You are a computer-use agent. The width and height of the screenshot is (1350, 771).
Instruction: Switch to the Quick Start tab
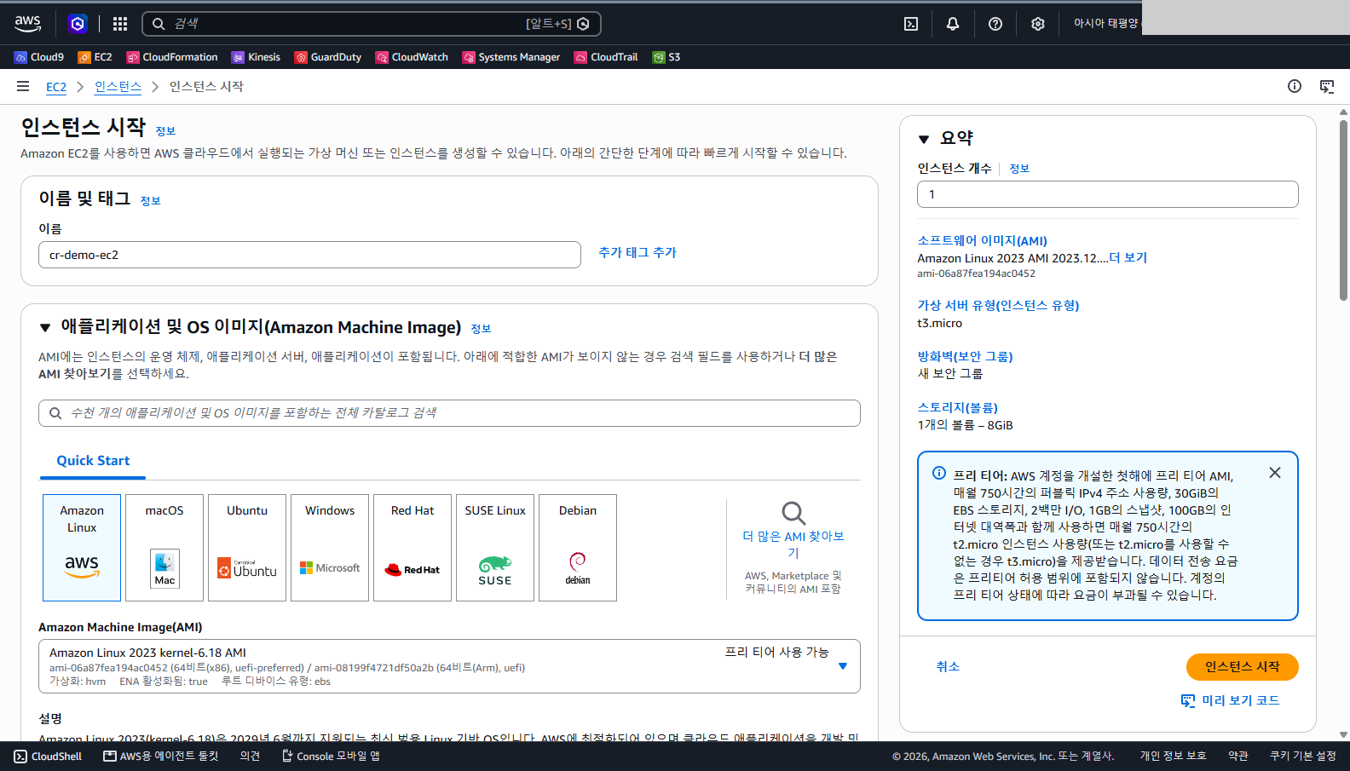[93, 461]
